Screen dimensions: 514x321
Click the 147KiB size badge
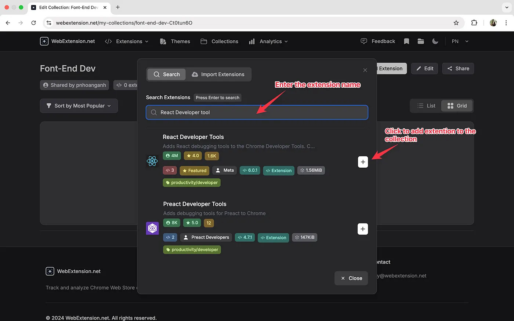pos(305,237)
